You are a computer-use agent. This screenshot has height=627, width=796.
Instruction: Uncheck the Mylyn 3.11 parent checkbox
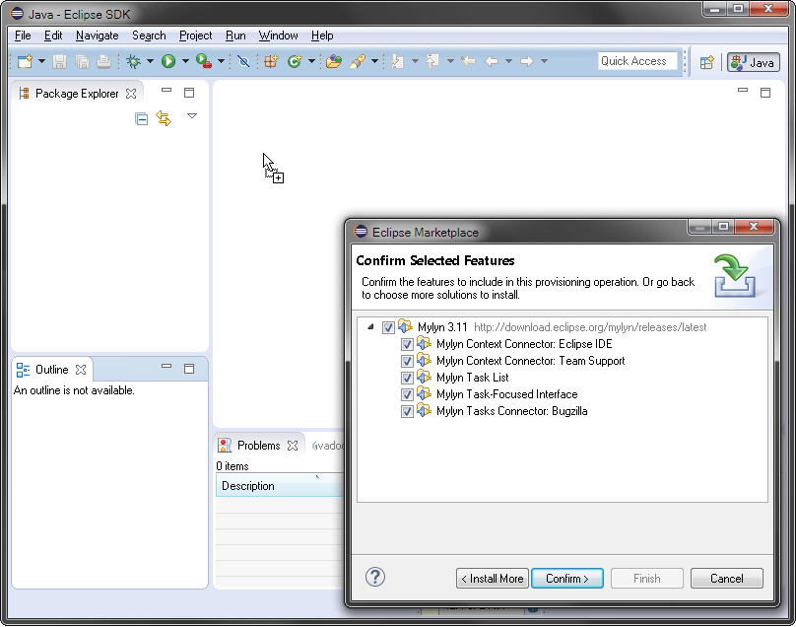tap(388, 327)
